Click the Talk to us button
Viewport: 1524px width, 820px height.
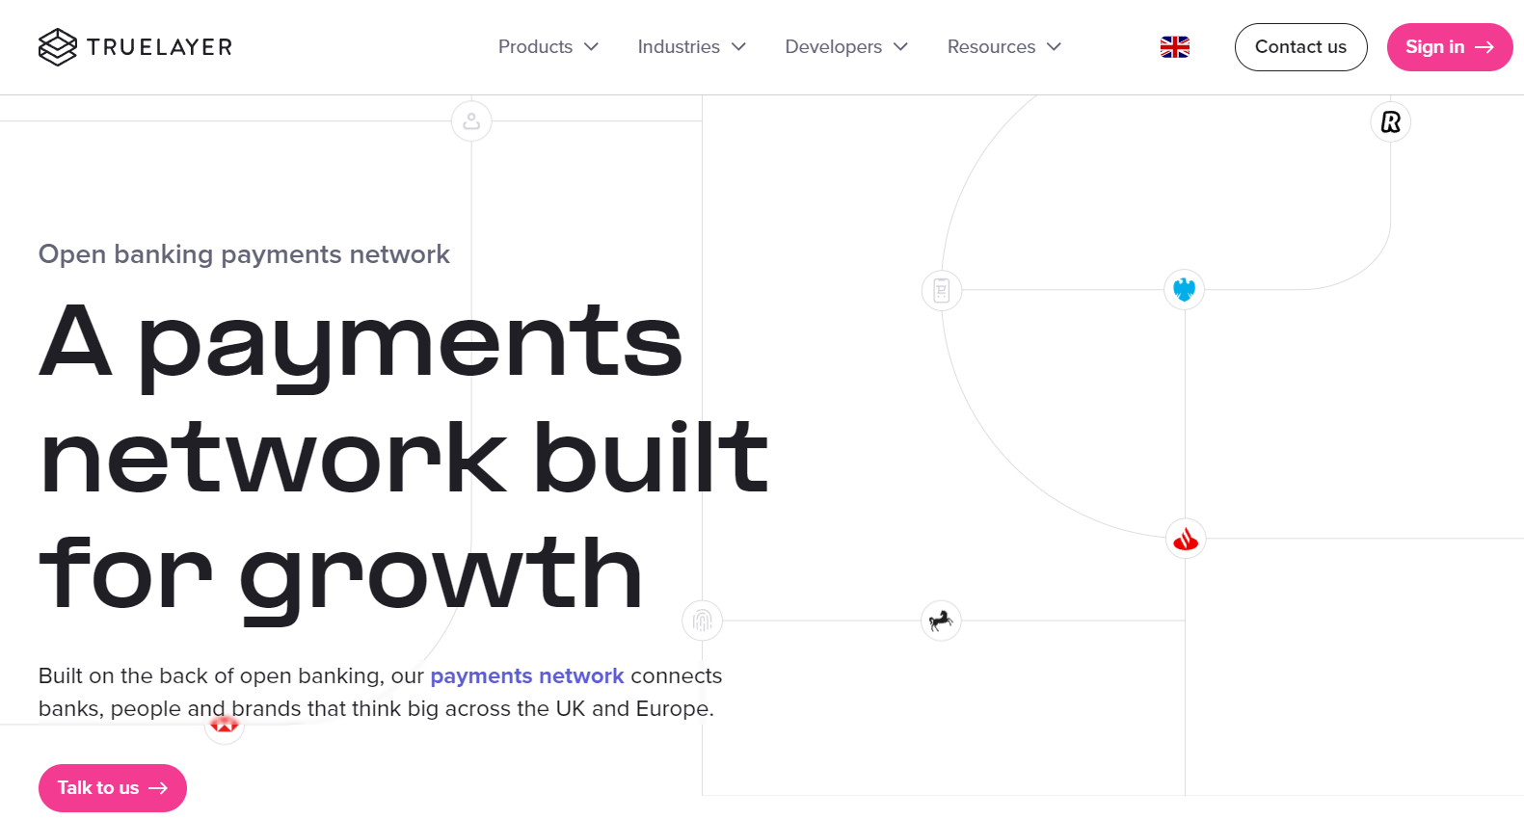click(113, 788)
